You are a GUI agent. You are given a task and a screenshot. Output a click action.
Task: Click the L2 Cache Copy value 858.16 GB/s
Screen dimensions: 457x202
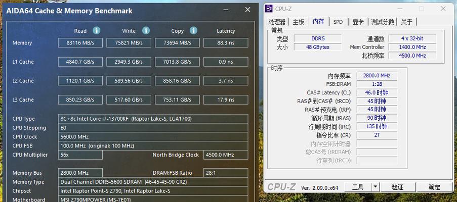coord(177,81)
